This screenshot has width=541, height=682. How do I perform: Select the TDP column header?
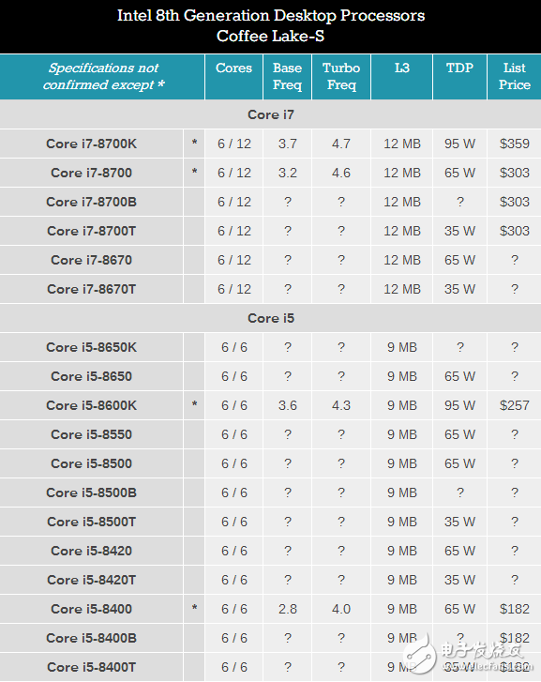point(459,68)
